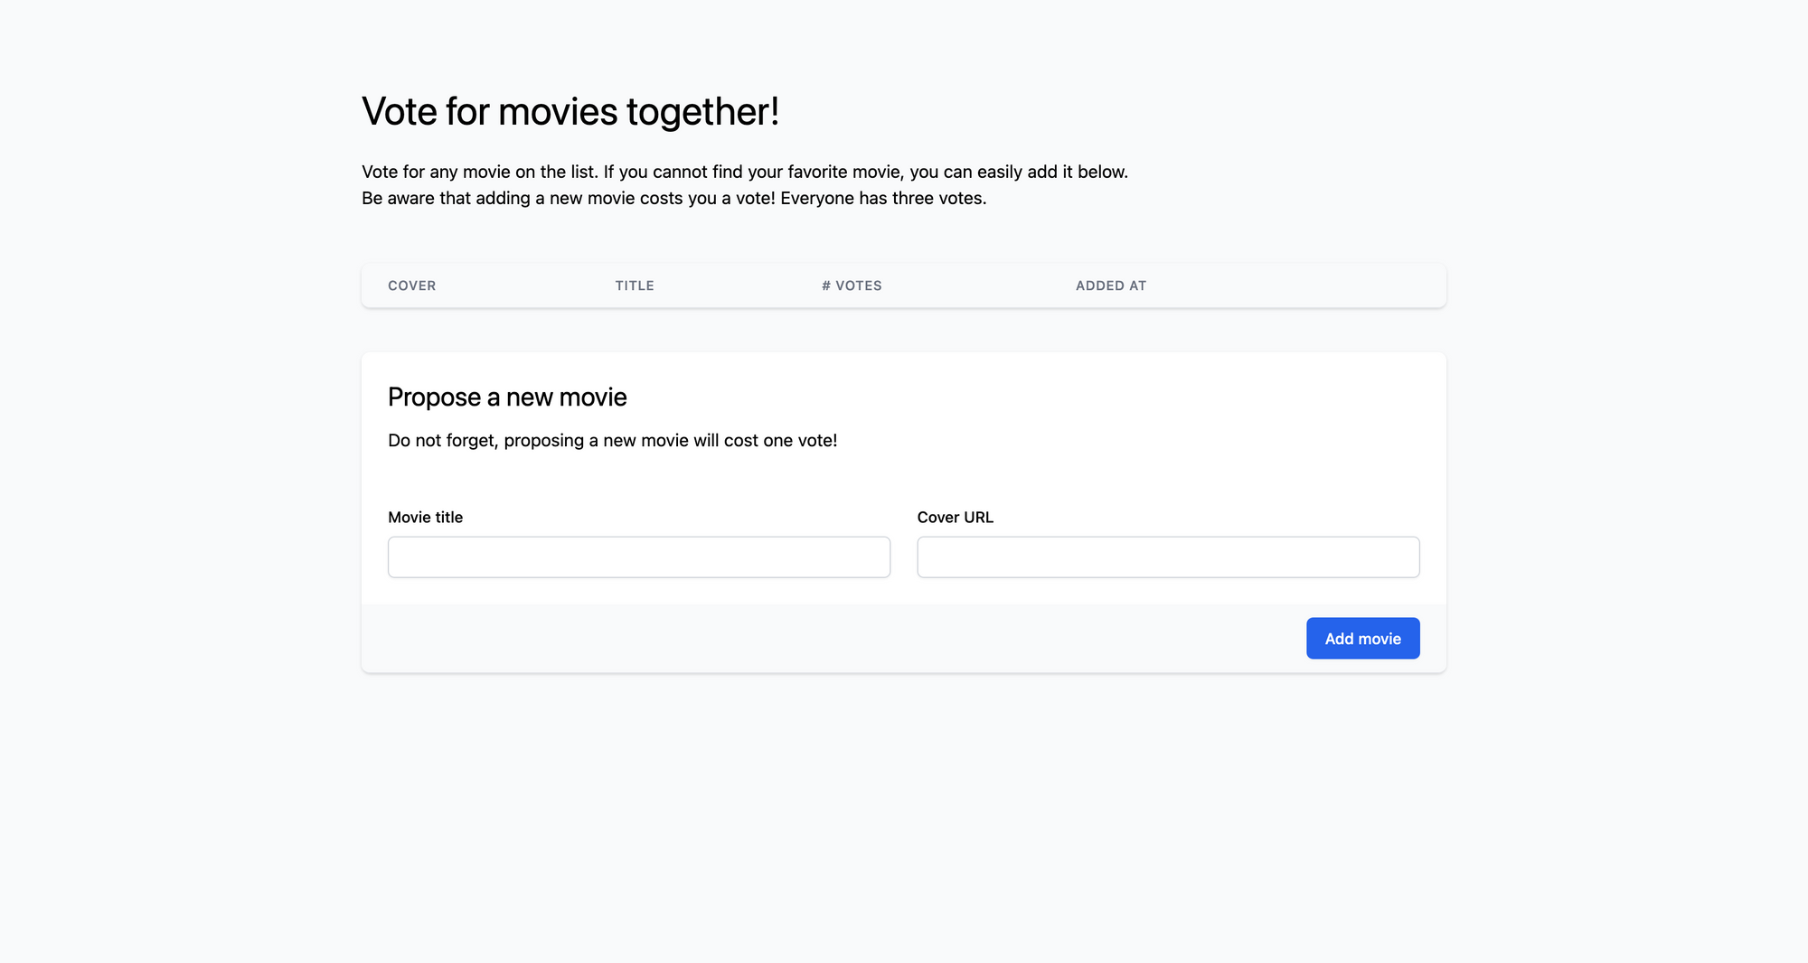Click the ADDED AT column header
This screenshot has width=1808, height=963.
1110,285
